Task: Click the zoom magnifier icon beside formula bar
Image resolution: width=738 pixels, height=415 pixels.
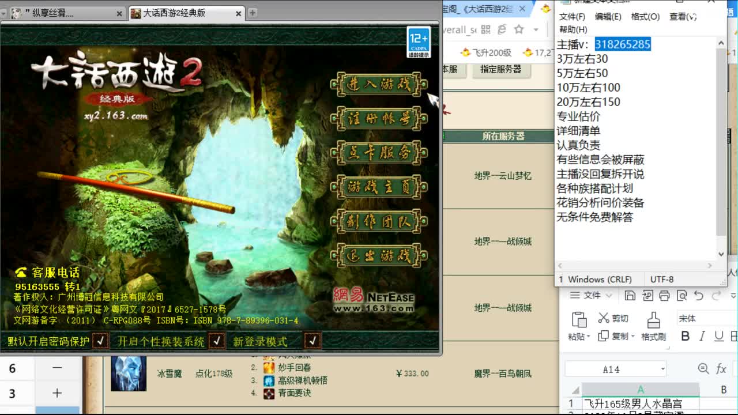Action: (x=703, y=369)
